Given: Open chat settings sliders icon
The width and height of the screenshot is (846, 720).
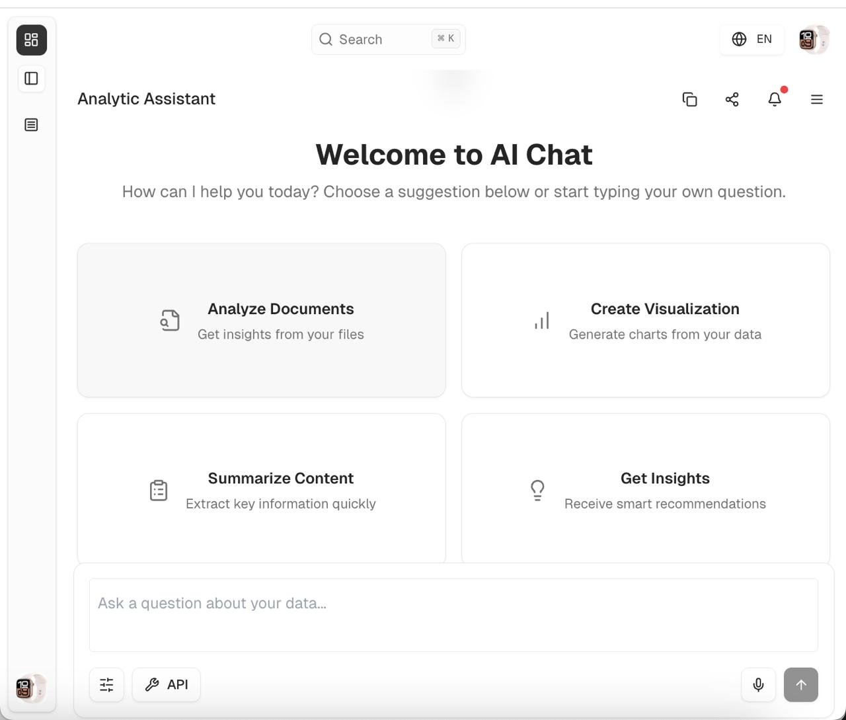Looking at the screenshot, I should pyautogui.click(x=106, y=684).
